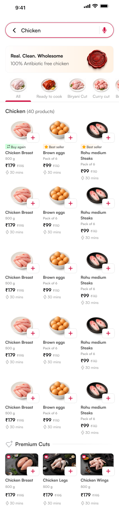Add first Best seller Brown eggs to cart

point(70,138)
